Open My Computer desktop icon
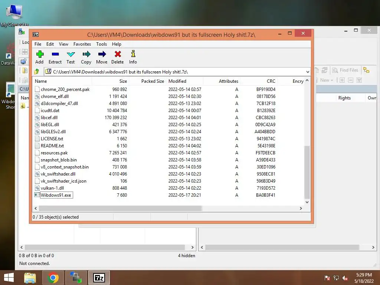The height and width of the screenshot is (285, 380). 14,14
